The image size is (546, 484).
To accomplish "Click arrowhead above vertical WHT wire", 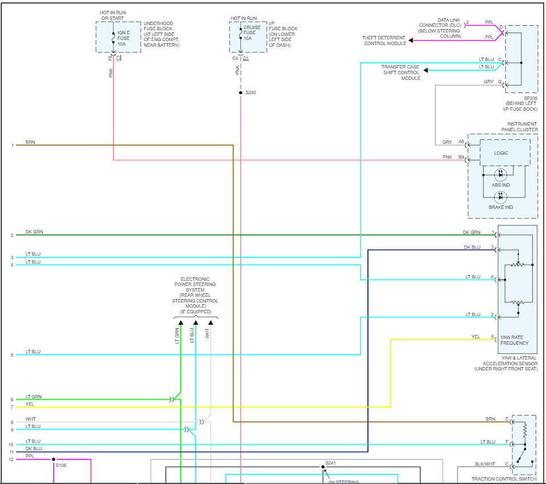I will pos(211,322).
